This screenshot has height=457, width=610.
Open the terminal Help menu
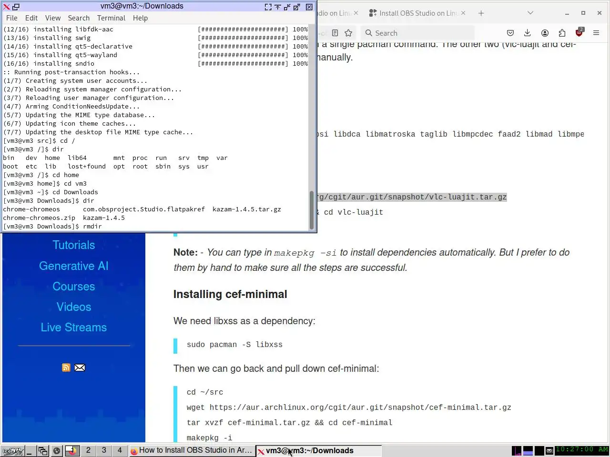140,18
